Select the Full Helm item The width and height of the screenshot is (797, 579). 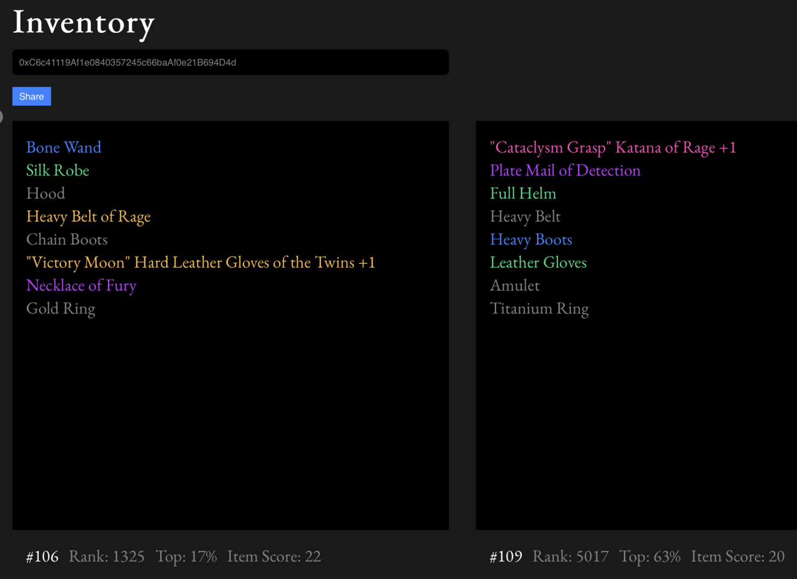pyautogui.click(x=523, y=193)
